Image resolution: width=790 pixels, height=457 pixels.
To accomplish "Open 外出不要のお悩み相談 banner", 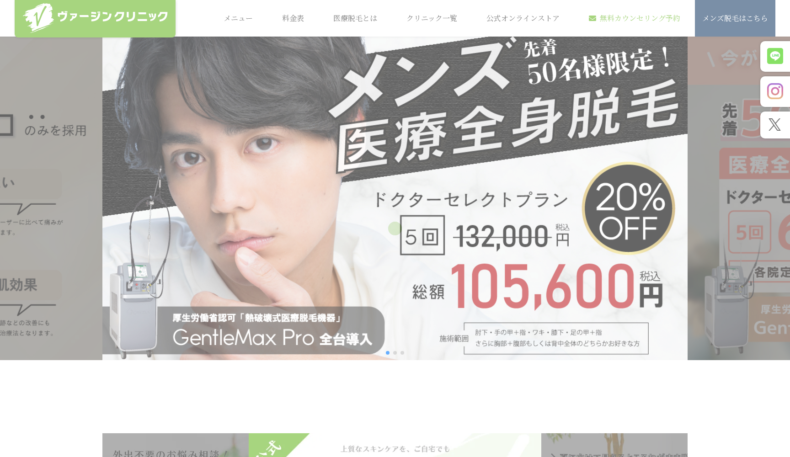I will pyautogui.click(x=206, y=445).
